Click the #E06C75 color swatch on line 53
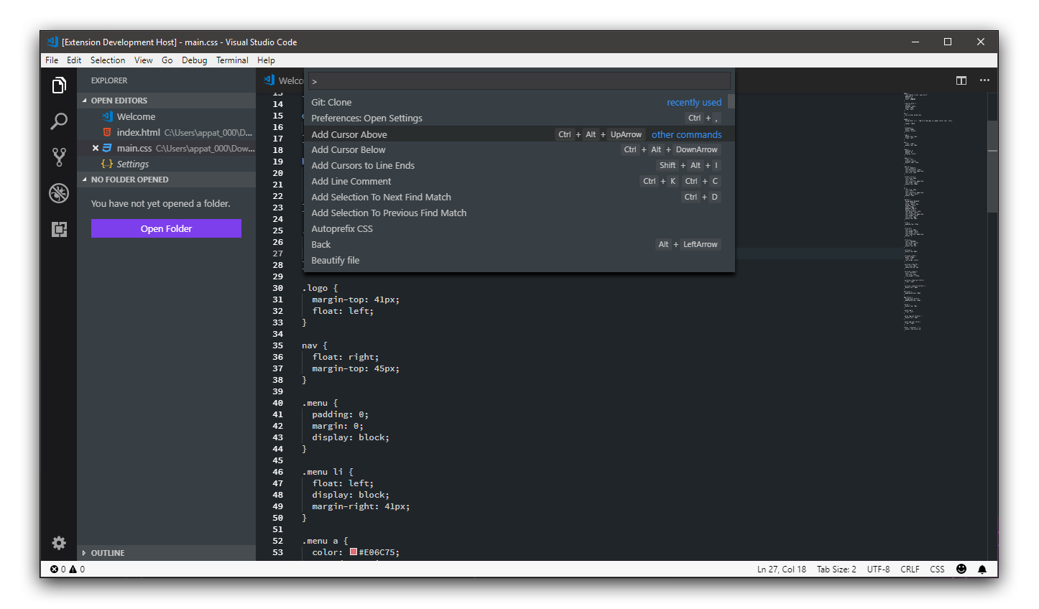This screenshot has height=609, width=1039. pos(353,552)
